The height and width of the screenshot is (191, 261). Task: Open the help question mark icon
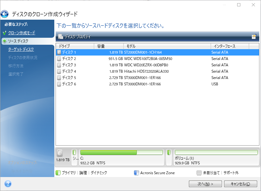[x=8, y=184]
